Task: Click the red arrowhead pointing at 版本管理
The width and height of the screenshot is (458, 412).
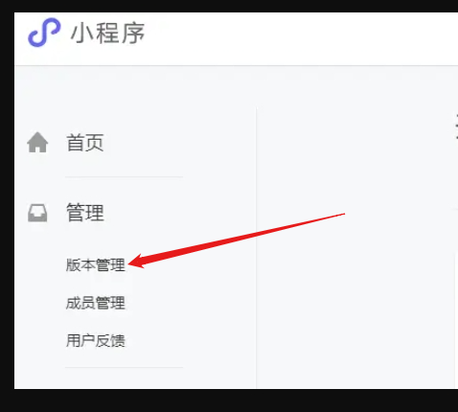Action: pos(137,262)
